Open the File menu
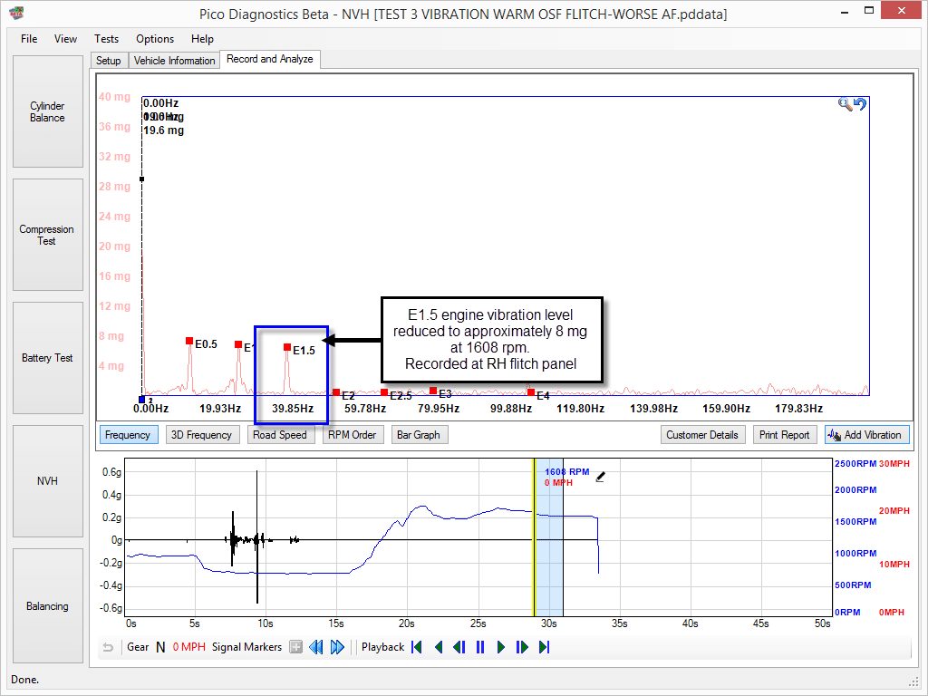 (x=29, y=38)
